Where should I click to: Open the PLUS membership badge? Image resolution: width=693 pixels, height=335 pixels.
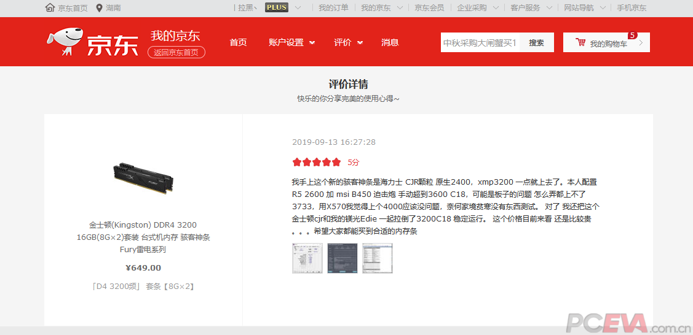coord(277,7)
